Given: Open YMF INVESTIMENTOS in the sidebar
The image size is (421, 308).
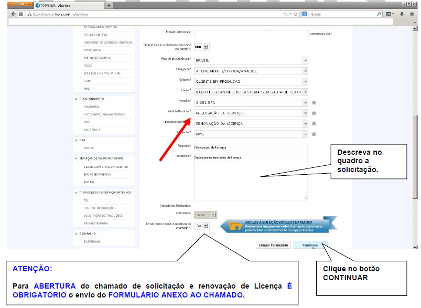Looking at the screenshot, I should [x=97, y=58].
